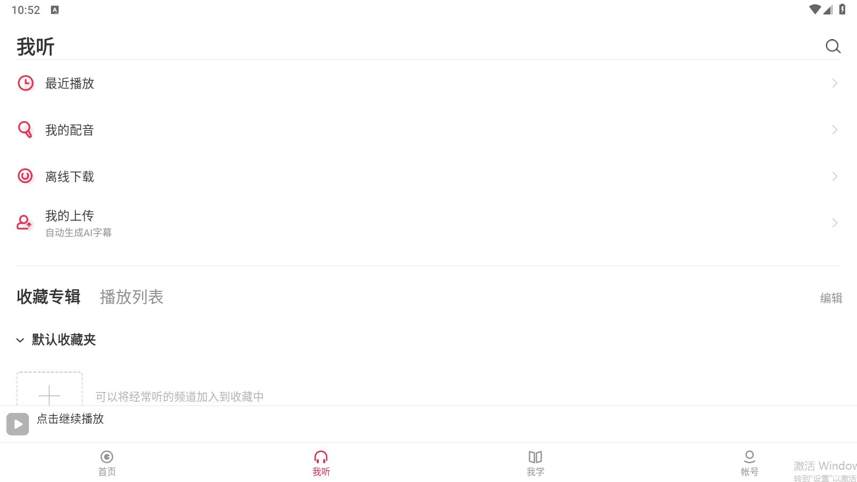Go to 首页 home icon

click(107, 457)
